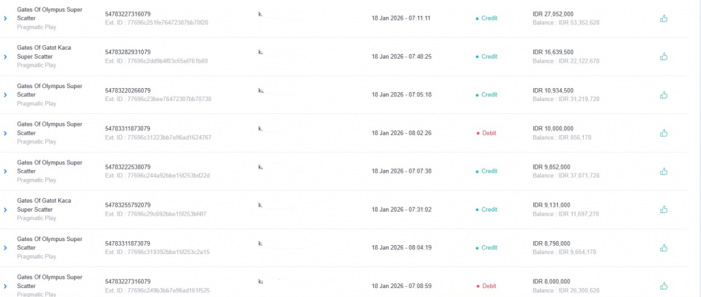This screenshot has width=701, height=297.
Task: Click thumbs-up icon for IDR 8,798,000 credit
Action: (663, 248)
